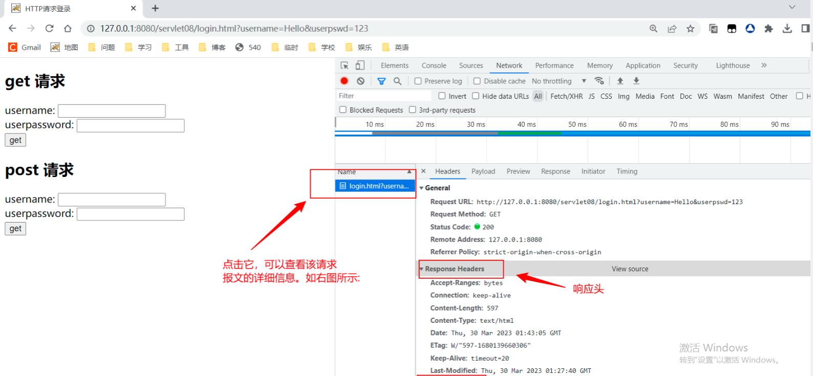Stop recording network log
The height and width of the screenshot is (376, 813).
(344, 81)
